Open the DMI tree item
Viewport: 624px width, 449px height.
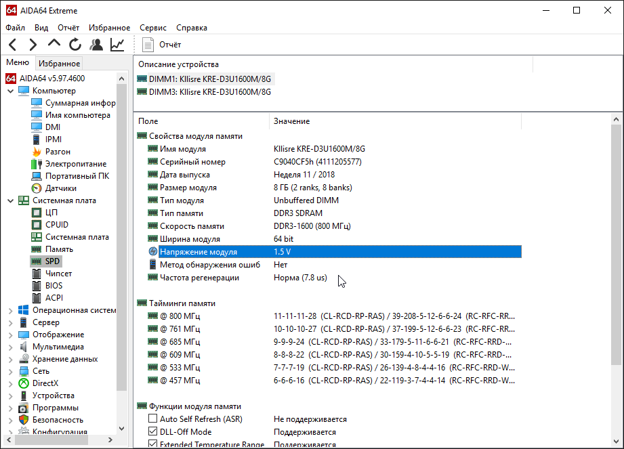coord(53,127)
